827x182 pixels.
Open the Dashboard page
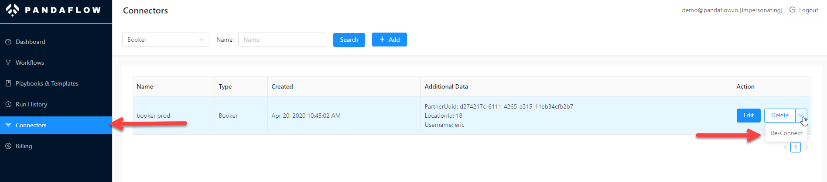click(x=56, y=42)
